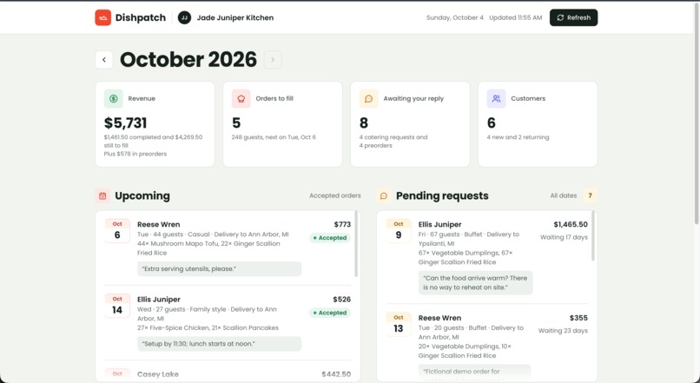
Task: Click Accepted badge on Reese Wren order
Action: (330, 238)
